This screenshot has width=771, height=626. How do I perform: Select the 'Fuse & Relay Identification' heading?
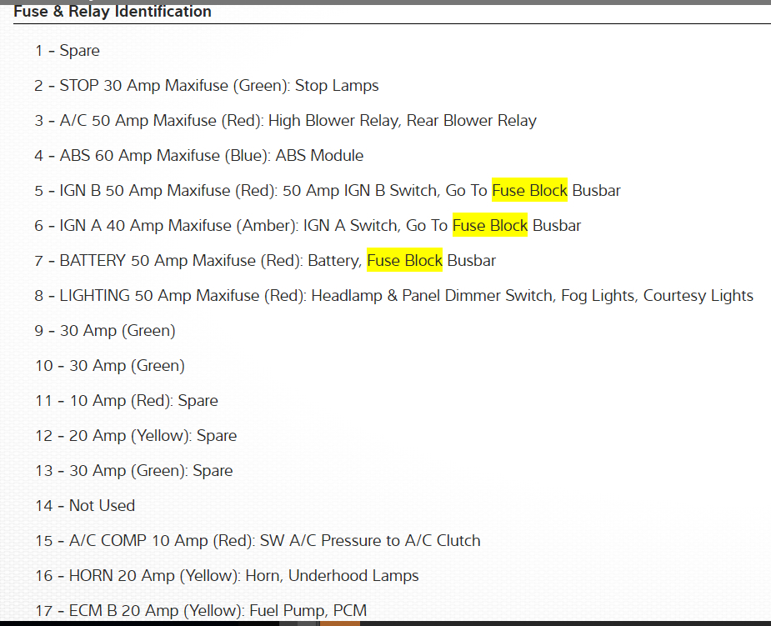point(113,12)
